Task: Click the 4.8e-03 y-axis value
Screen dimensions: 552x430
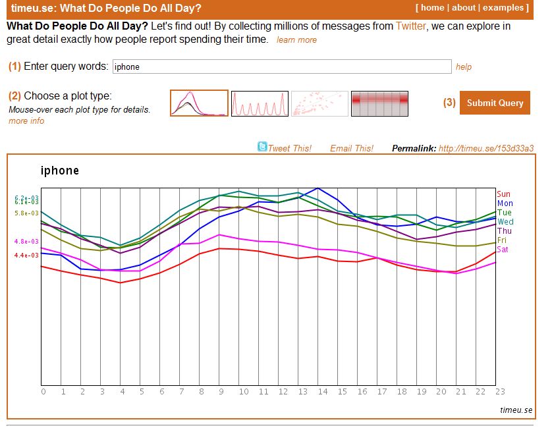Action: (26, 242)
